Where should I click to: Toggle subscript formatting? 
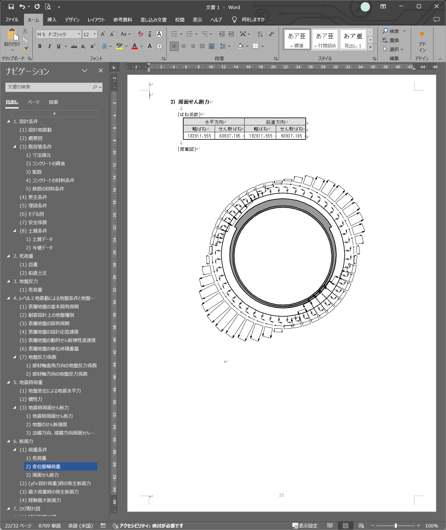pos(84,46)
